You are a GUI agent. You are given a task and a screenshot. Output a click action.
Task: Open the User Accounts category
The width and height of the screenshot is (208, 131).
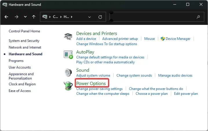click(20, 67)
